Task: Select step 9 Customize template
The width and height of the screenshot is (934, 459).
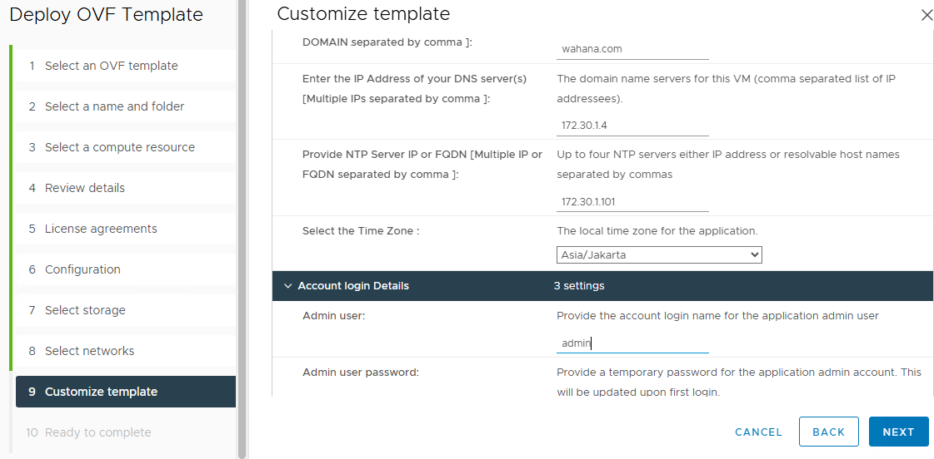Action: pos(101,392)
